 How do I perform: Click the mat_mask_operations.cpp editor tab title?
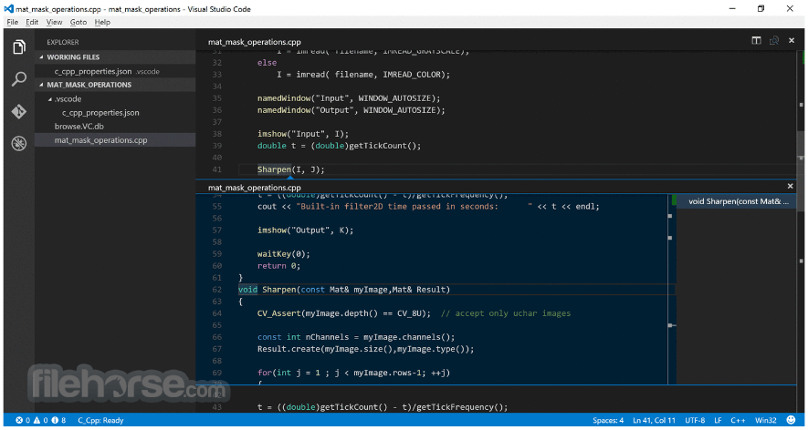254,42
